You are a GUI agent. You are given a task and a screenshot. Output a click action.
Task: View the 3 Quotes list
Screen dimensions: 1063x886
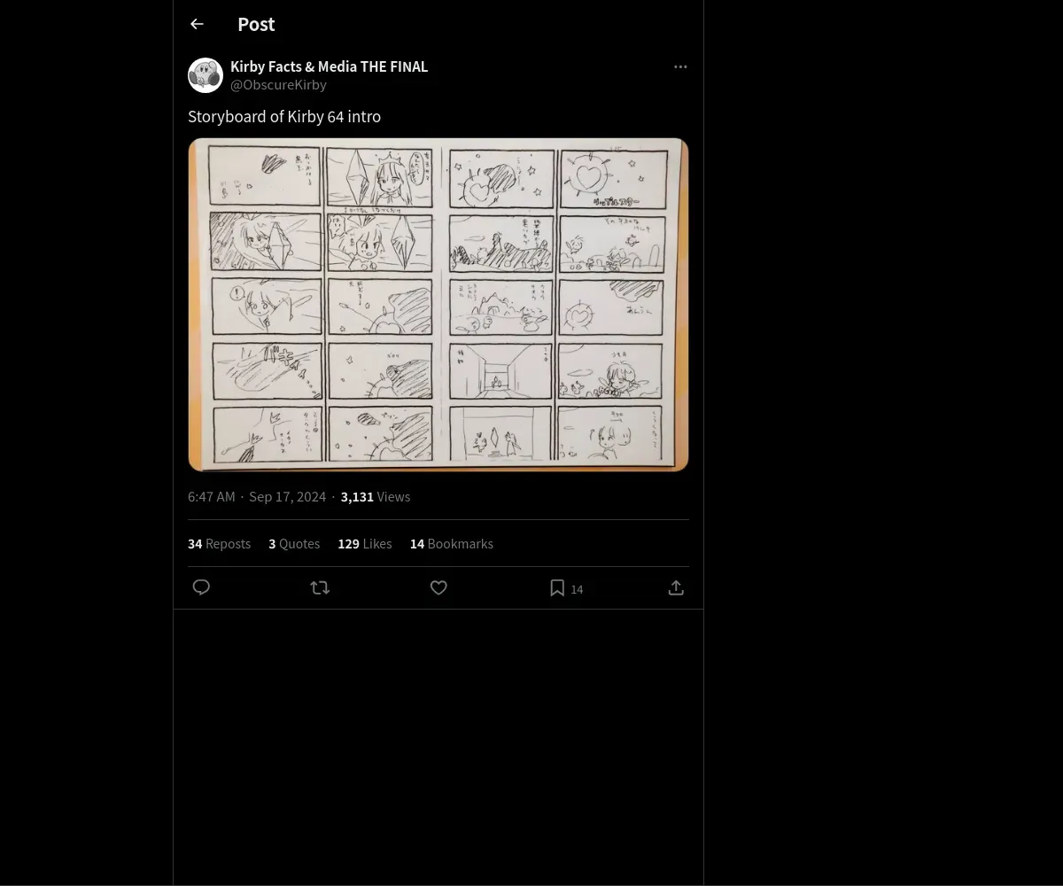(294, 543)
